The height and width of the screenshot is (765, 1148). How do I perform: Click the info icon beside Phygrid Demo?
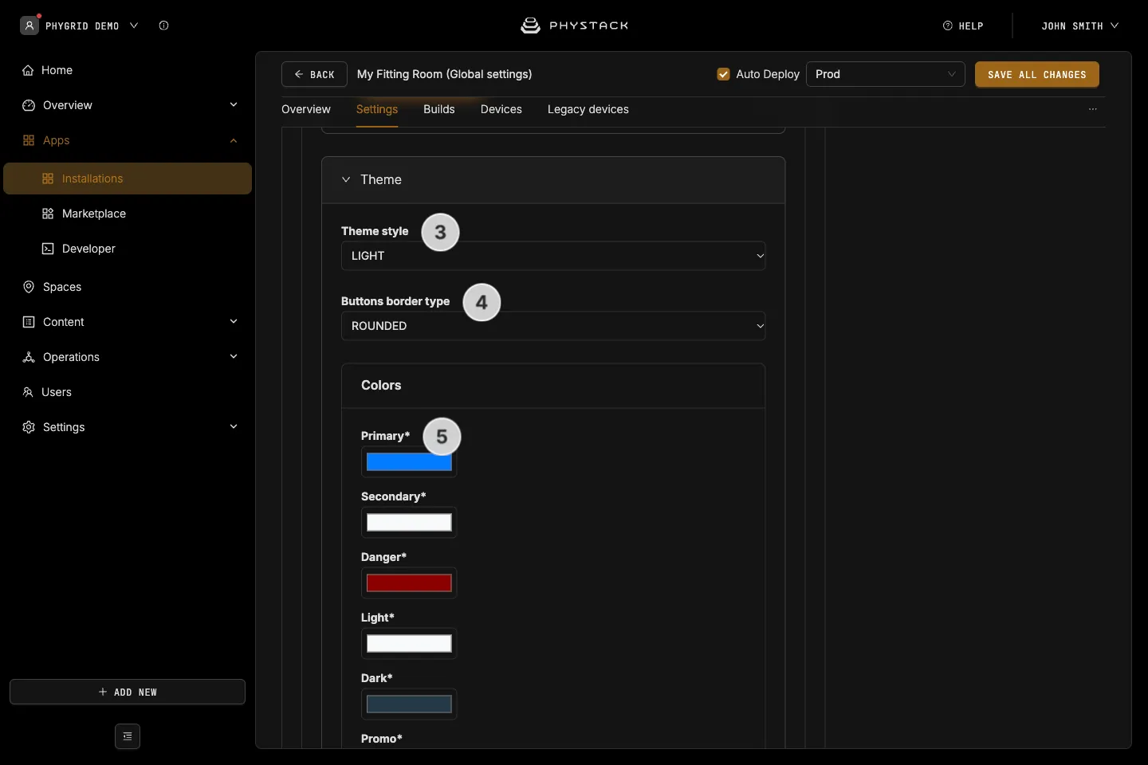click(x=163, y=25)
